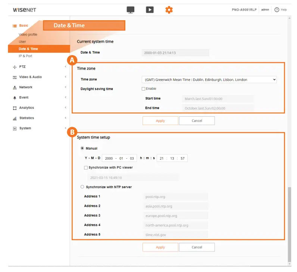Click the Video & Audio sliders icon
The height and width of the screenshot is (272, 297).
[x=15, y=77]
